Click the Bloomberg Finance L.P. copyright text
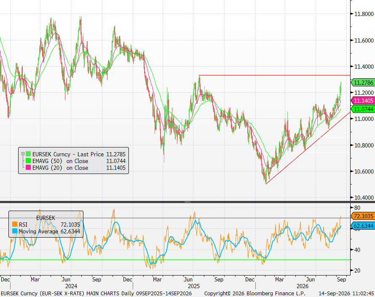Viewport: 375px width, 297px height. [254, 293]
